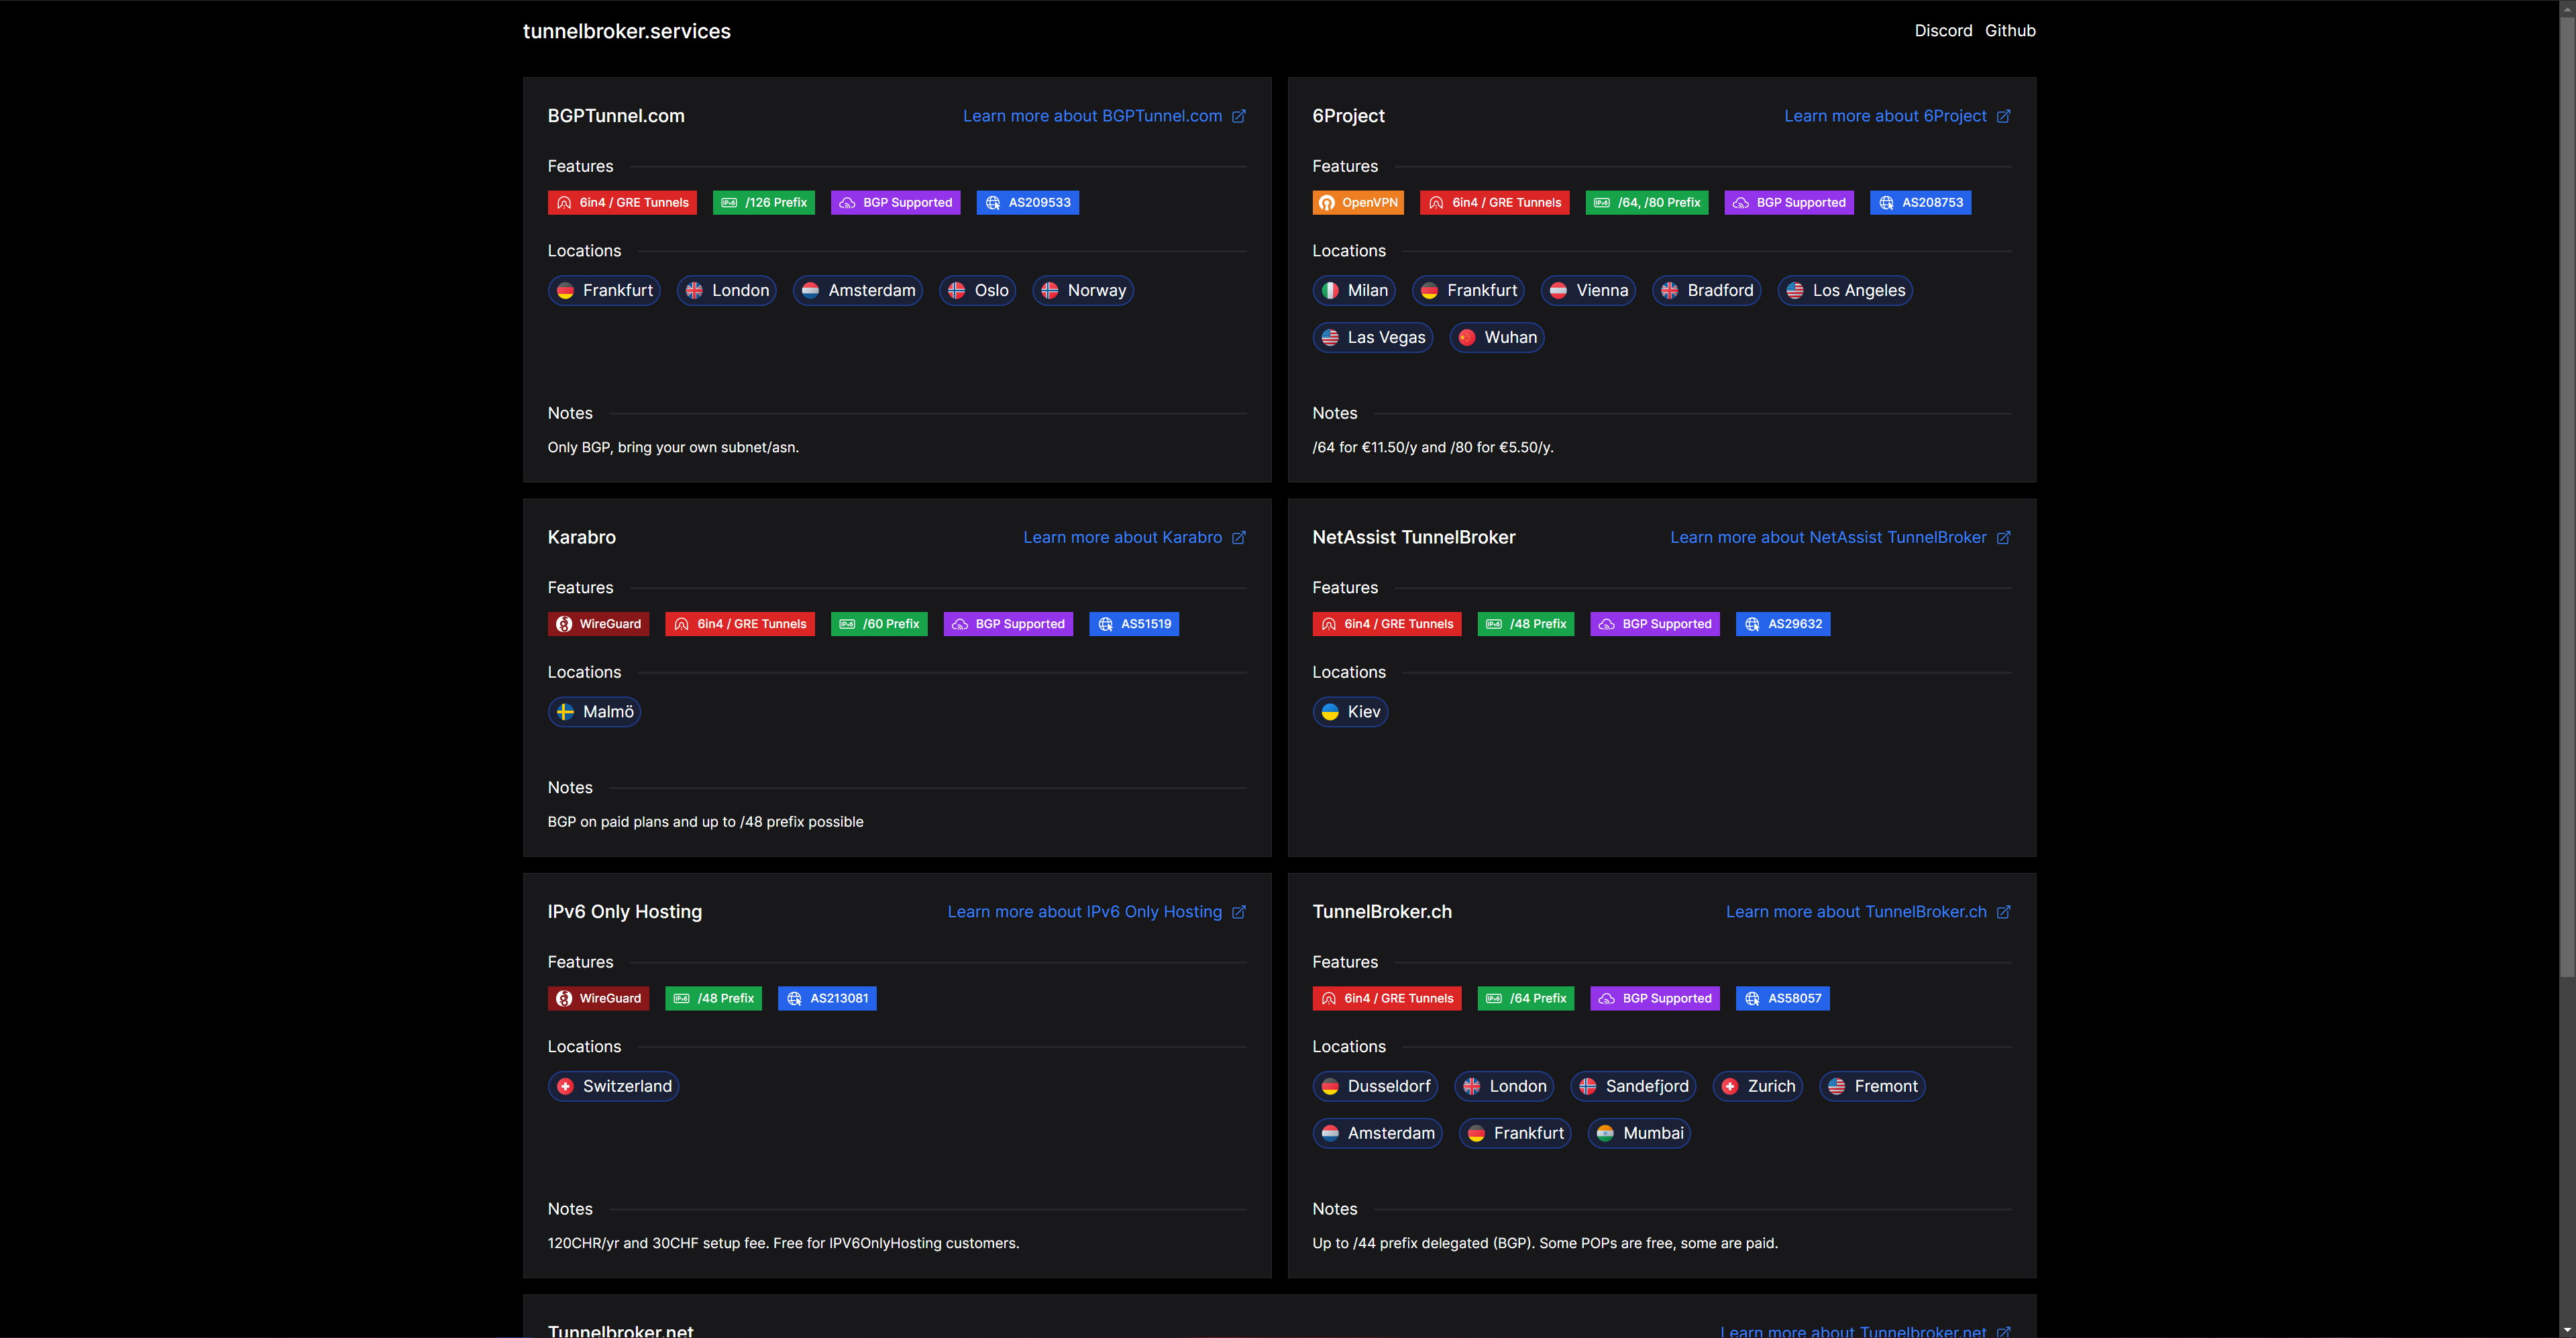Click the cloud icon in BGPTunnel.com BGP Supported badge
This screenshot has width=2576, height=1338.
[847, 203]
